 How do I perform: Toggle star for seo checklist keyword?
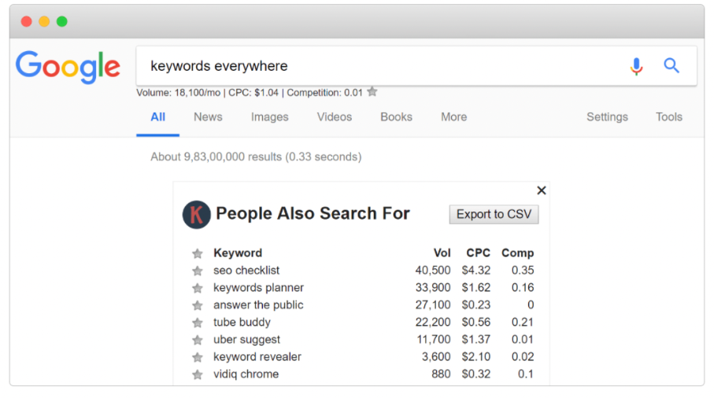[198, 271]
